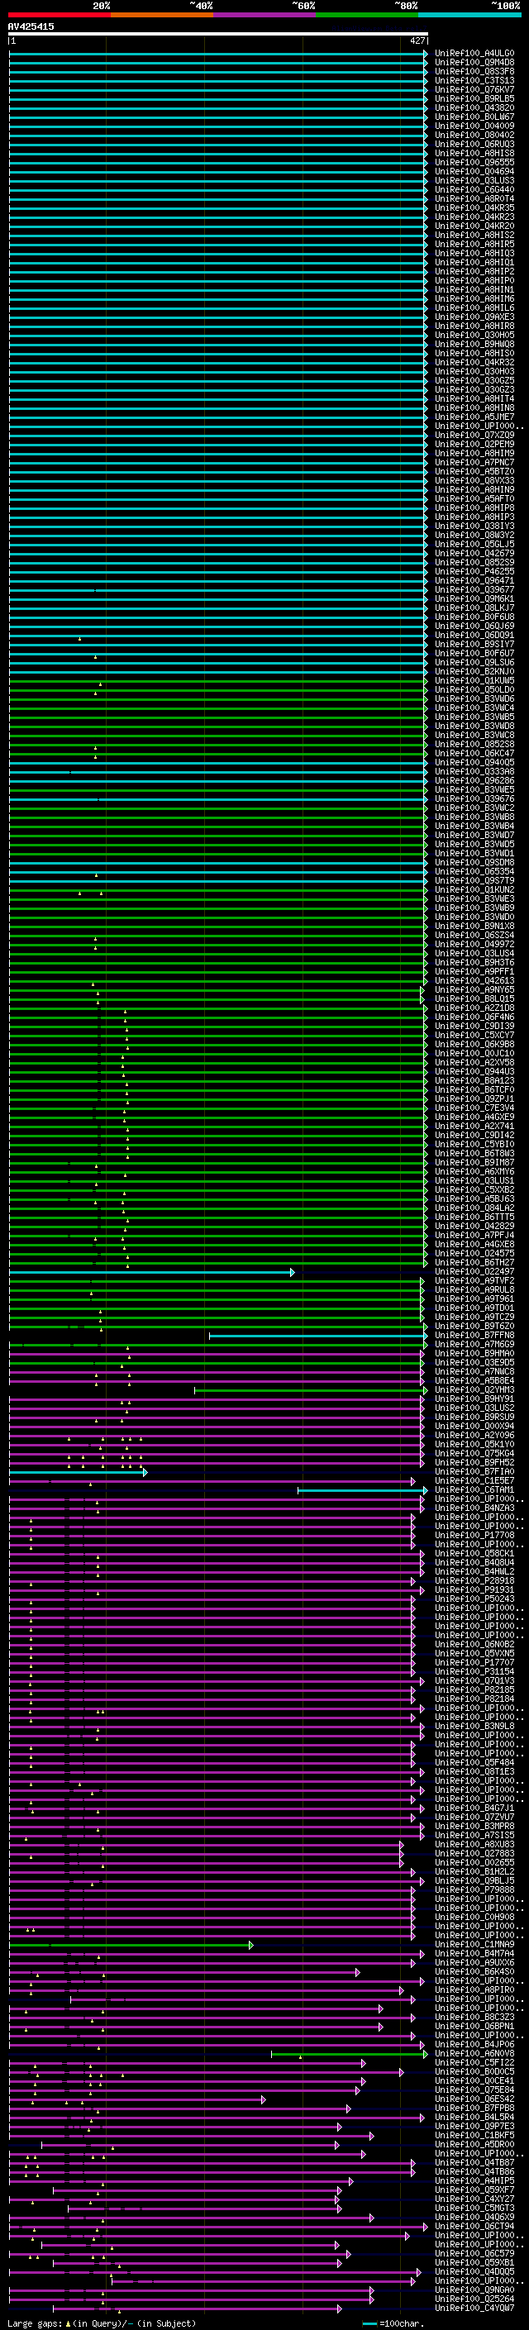Click the UniRef100_Q9AXE3 label
529x2330 pixels.
(x=474, y=317)
